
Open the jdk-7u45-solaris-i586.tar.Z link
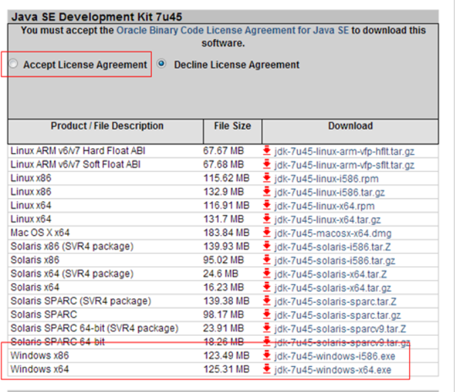333,247
